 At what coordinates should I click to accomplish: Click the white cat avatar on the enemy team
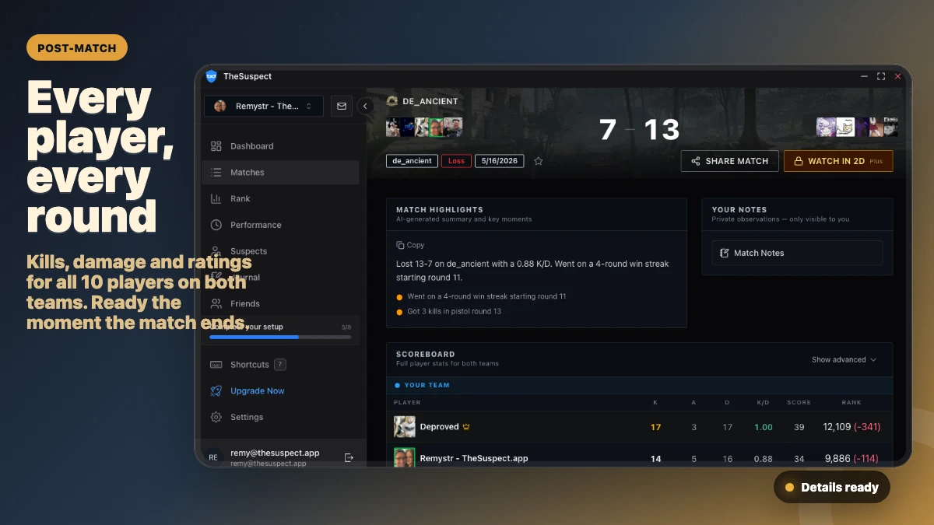[844, 128]
